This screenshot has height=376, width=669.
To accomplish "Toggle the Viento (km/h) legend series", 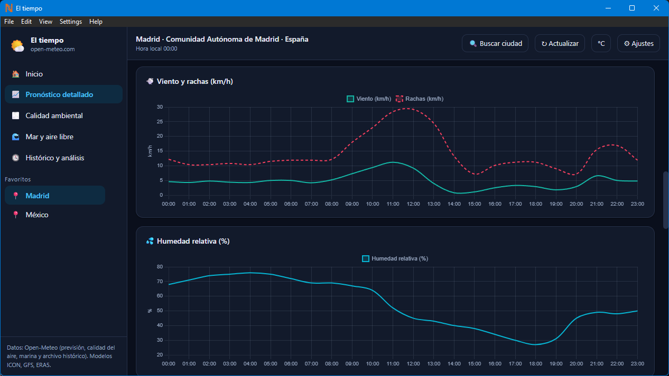I will (x=369, y=99).
